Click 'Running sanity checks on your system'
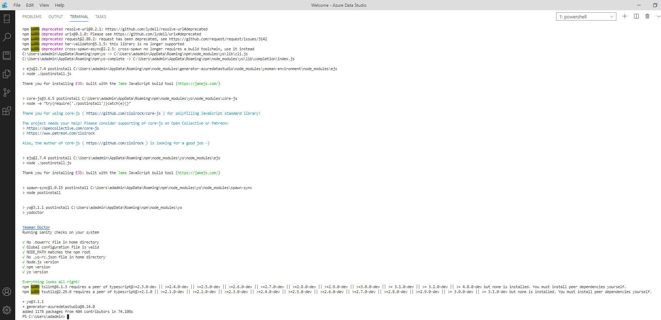The height and width of the screenshot is (320, 661). 61,232
